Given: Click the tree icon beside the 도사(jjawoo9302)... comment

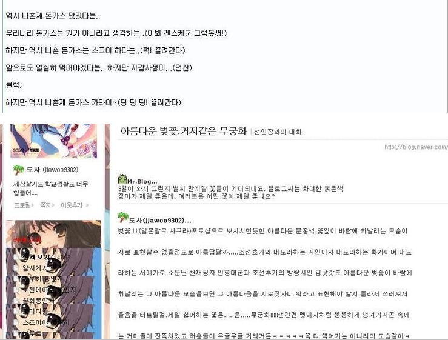Looking at the screenshot, I should 123,218.
